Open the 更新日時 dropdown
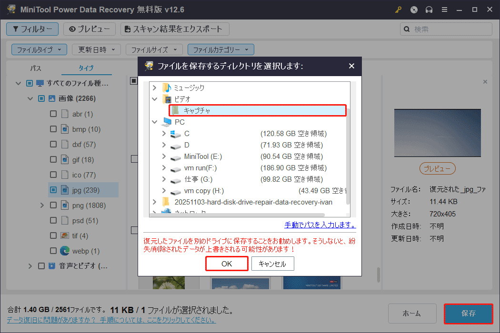This screenshot has height=333, width=500. tap(96, 49)
